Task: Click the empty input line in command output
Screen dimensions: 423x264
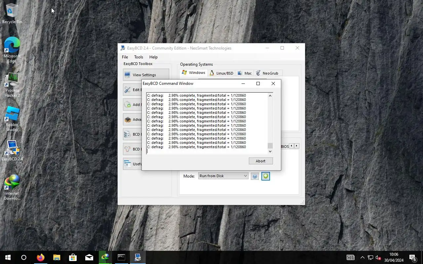Action: pos(207,151)
